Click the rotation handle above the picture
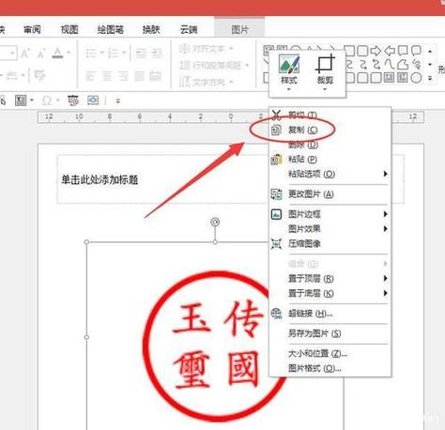The height and width of the screenshot is (430, 445). tap(215, 222)
